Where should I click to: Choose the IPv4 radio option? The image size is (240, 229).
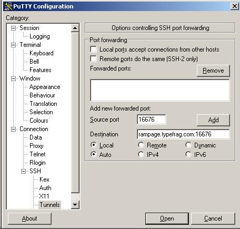141,154
